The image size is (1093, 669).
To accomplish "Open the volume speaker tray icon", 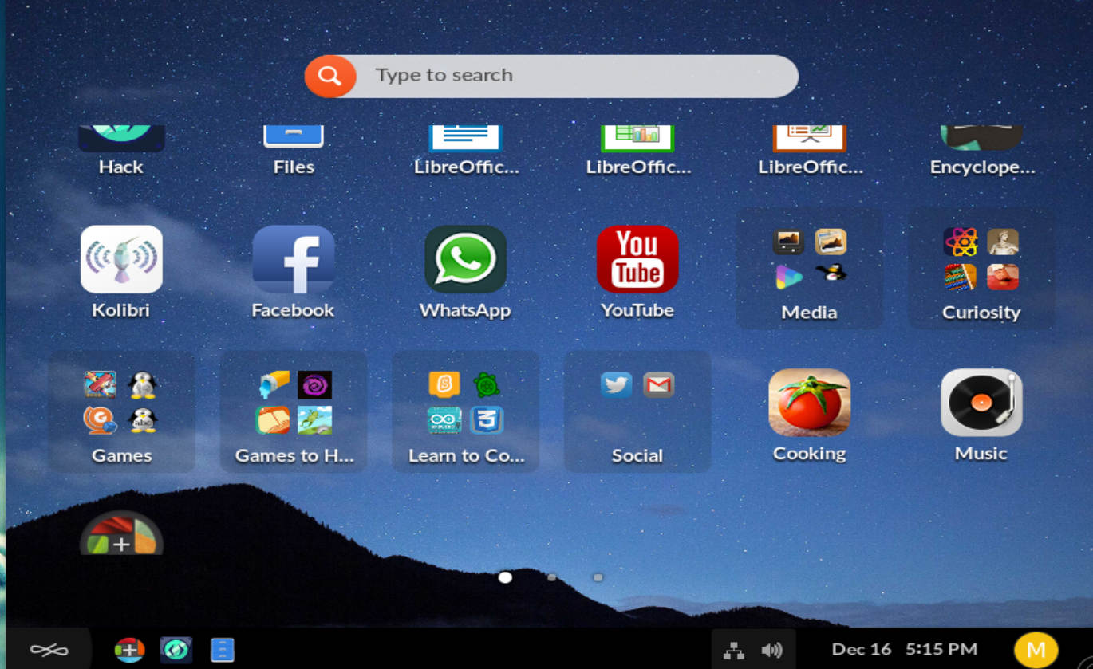I will [771, 651].
